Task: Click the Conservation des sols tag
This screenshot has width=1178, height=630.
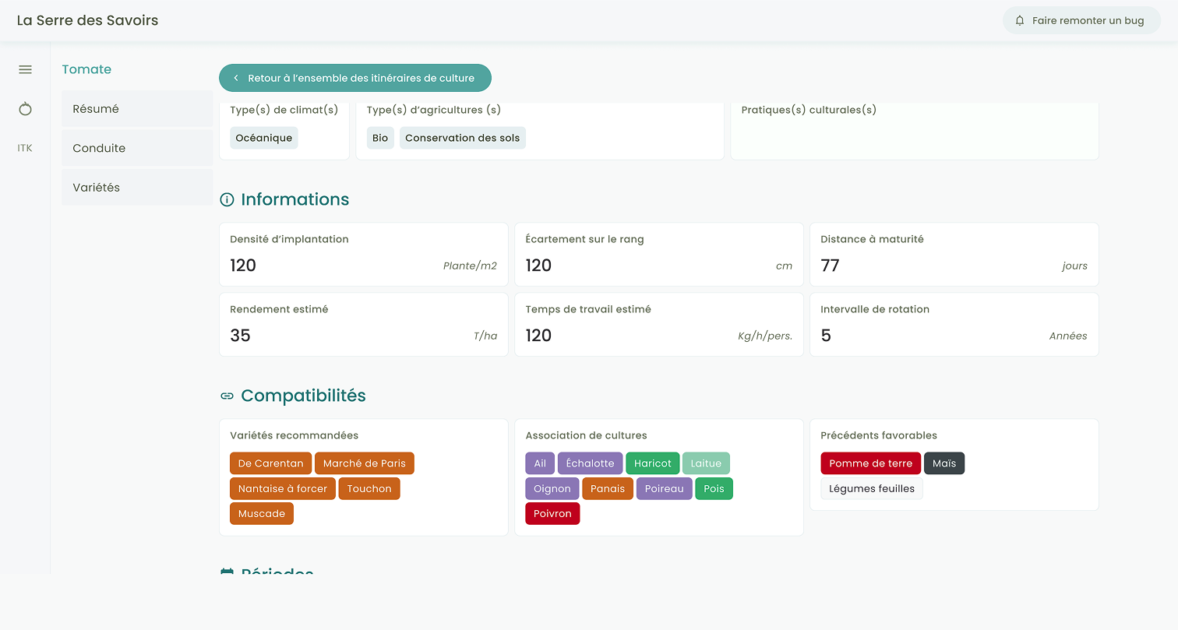Action: point(462,139)
